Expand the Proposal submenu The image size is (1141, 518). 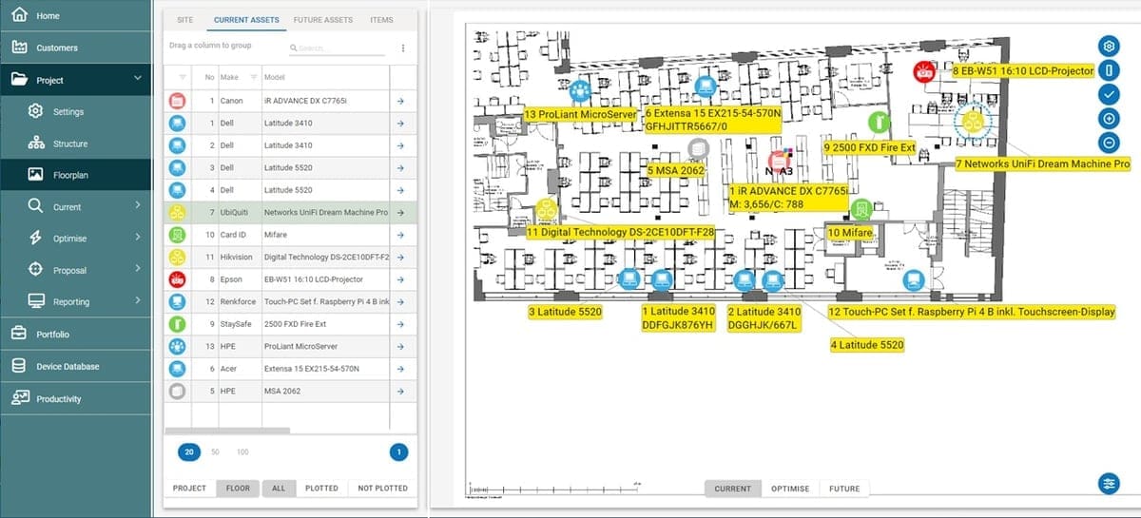pos(138,270)
